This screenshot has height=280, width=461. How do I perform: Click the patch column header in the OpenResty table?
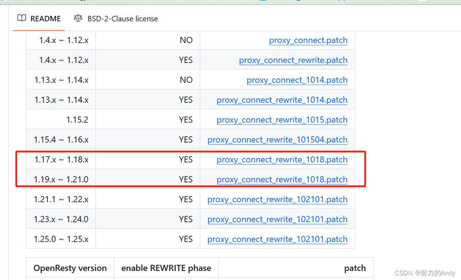355,268
